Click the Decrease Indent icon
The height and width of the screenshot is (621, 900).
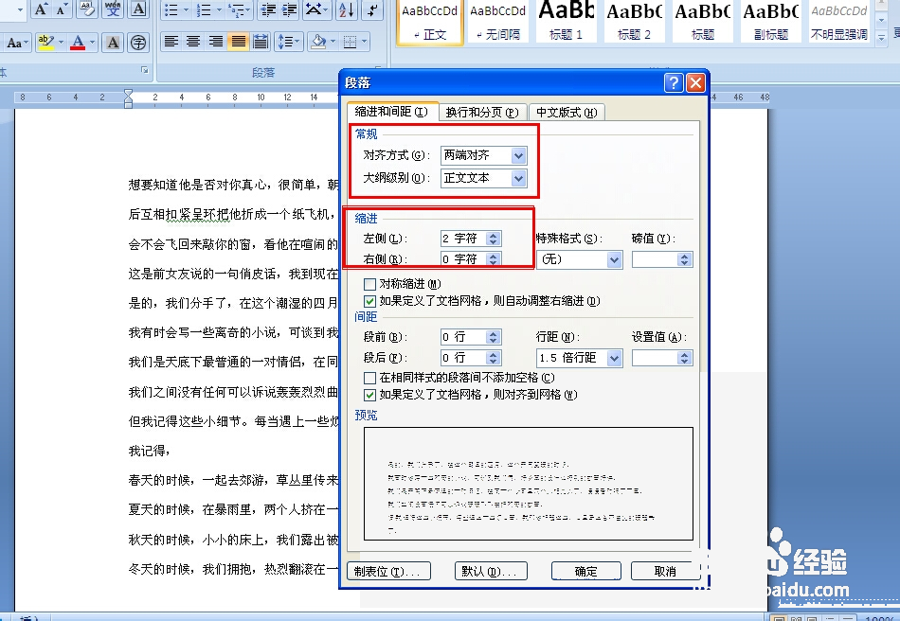(x=268, y=9)
